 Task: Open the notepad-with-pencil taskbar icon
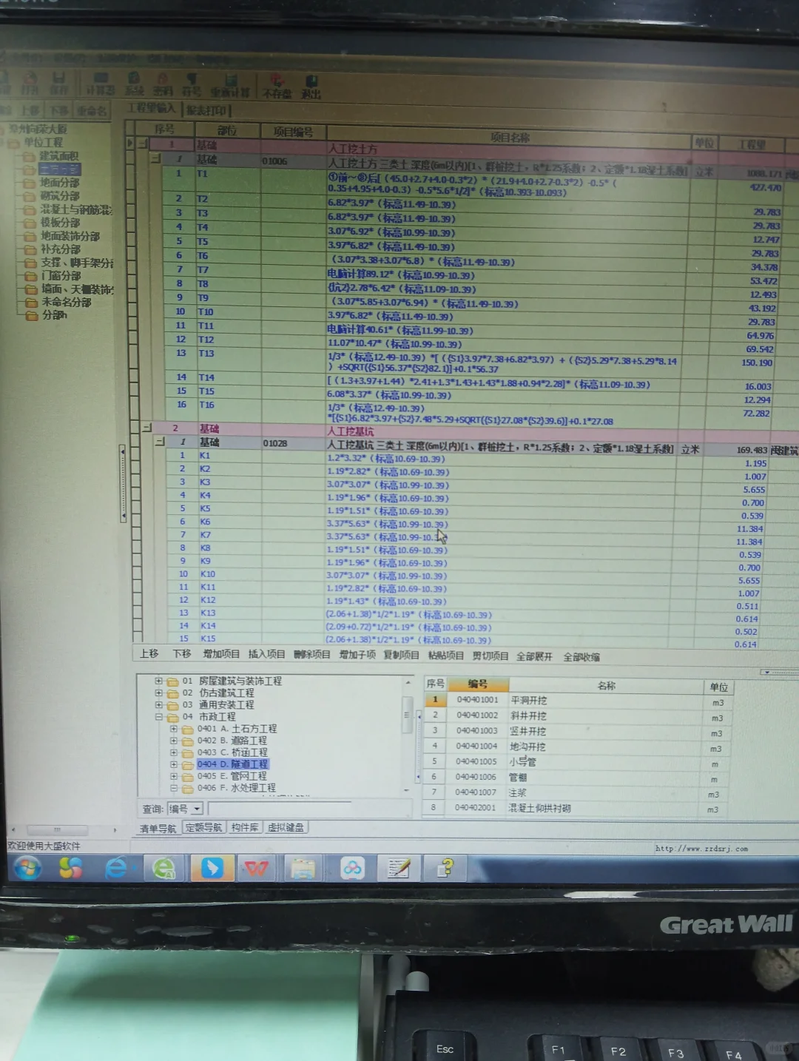[x=398, y=867]
